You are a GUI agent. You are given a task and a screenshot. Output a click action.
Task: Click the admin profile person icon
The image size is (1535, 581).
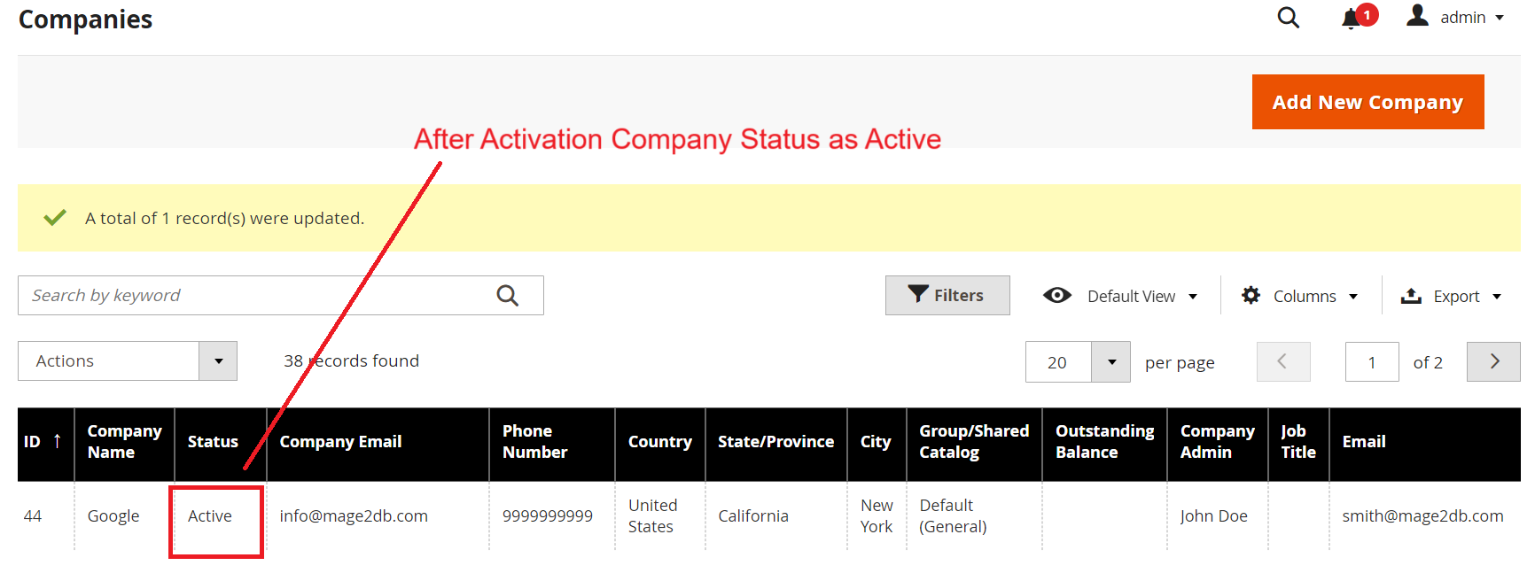(1417, 14)
